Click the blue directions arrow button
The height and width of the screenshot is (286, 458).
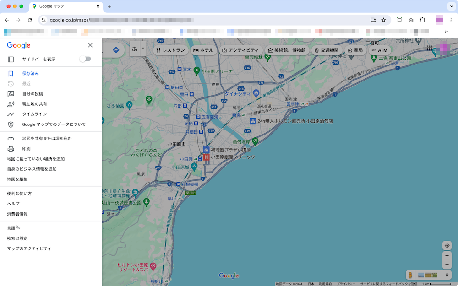[116, 50]
